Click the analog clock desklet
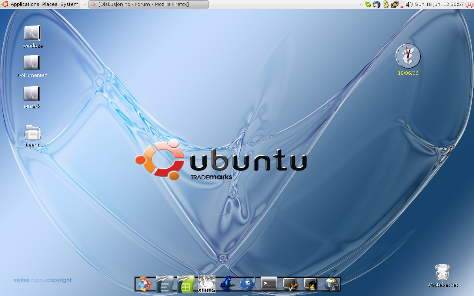 click(408, 56)
